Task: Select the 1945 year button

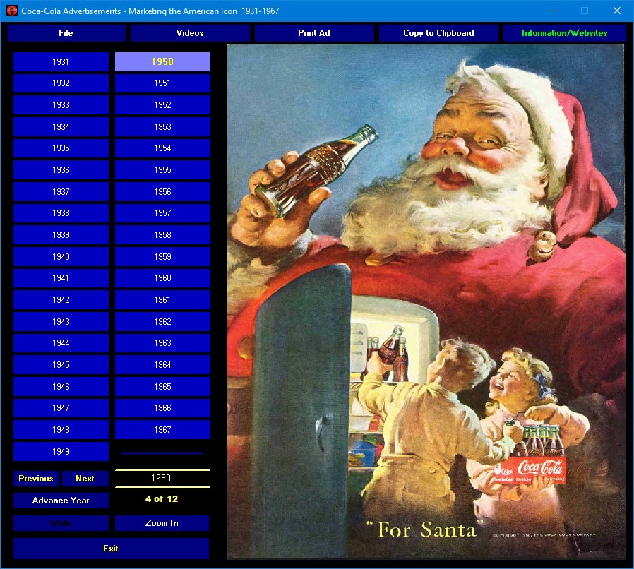Action: click(x=61, y=365)
